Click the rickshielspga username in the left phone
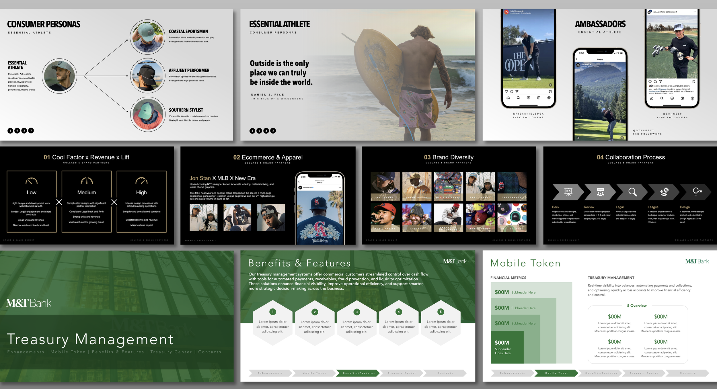The width and height of the screenshot is (717, 389). (515, 11)
